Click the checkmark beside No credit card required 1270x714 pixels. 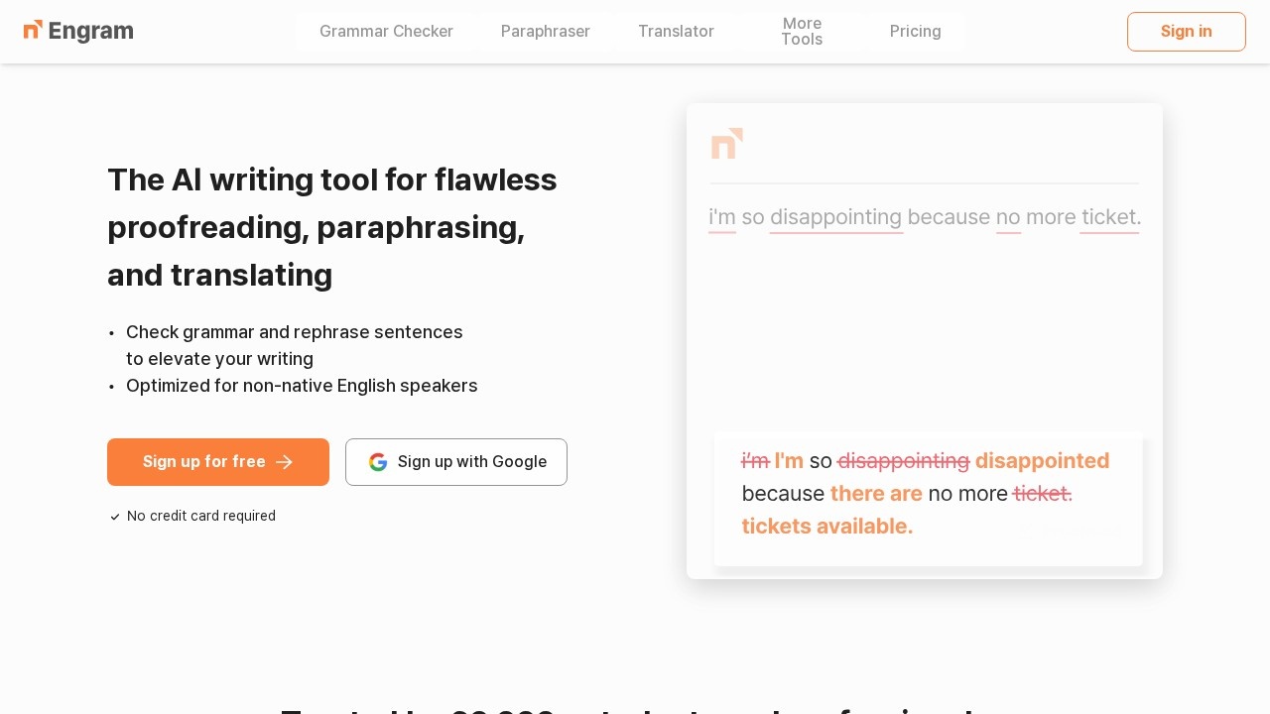click(115, 517)
